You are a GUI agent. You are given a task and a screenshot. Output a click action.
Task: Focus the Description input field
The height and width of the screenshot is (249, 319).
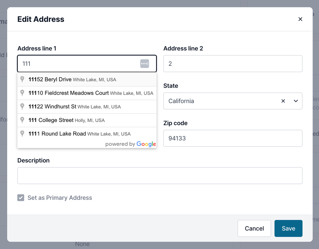160,176
